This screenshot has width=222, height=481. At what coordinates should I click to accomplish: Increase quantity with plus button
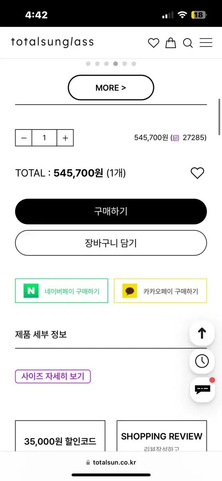[x=65, y=138]
